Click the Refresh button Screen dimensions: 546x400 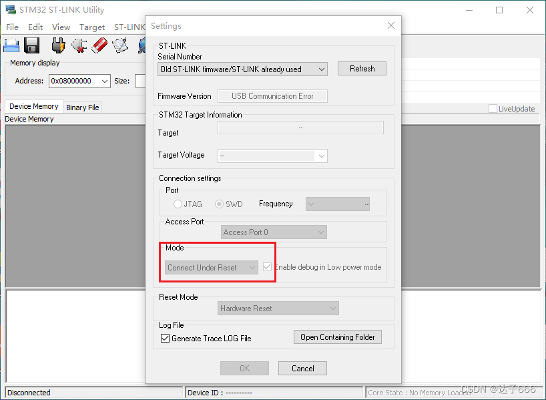tap(362, 68)
